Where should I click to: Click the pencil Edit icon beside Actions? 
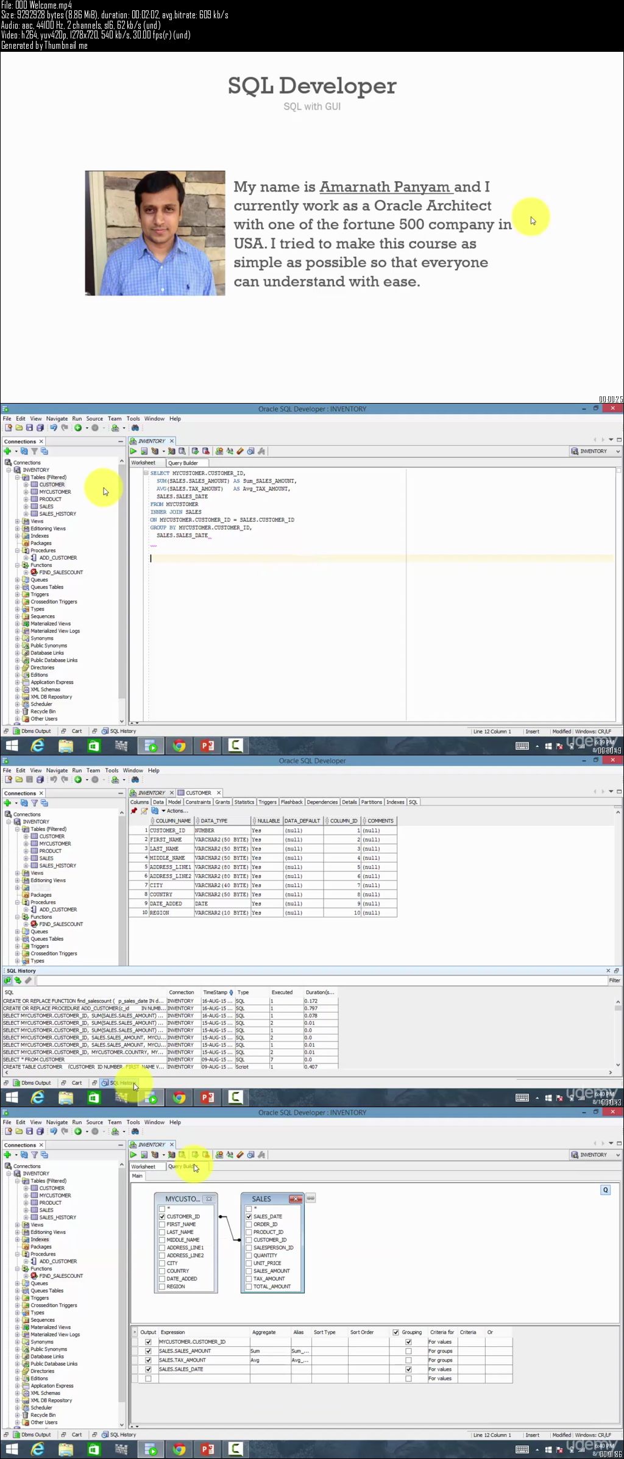(x=144, y=811)
